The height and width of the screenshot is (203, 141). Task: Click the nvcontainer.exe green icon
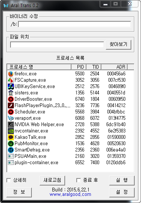(11, 131)
